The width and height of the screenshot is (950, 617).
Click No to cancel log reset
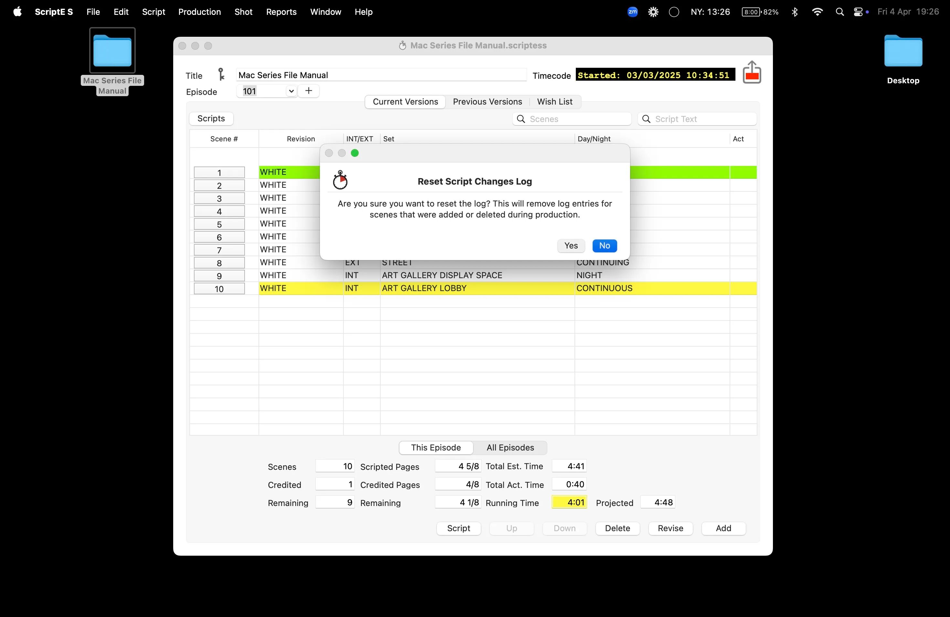click(x=604, y=246)
